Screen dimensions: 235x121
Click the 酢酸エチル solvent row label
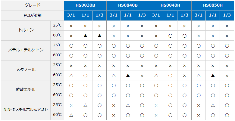(26, 90)
